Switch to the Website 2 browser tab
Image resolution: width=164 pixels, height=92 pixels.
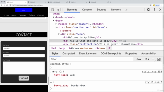[37, 2]
